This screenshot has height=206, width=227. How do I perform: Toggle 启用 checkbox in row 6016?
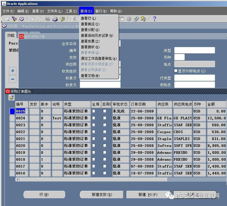(105, 173)
